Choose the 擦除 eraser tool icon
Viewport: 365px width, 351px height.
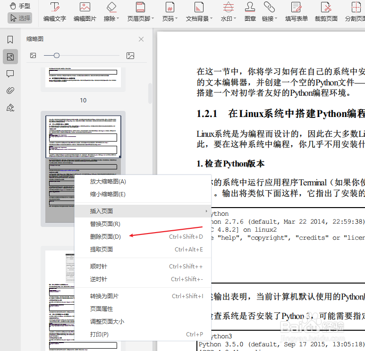[111, 7]
